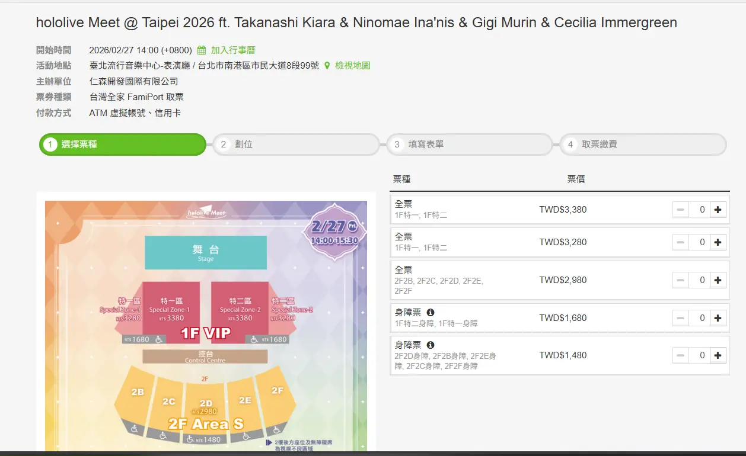
Task: Click quantity field for TWD$3,280 ticket
Action: pos(700,242)
